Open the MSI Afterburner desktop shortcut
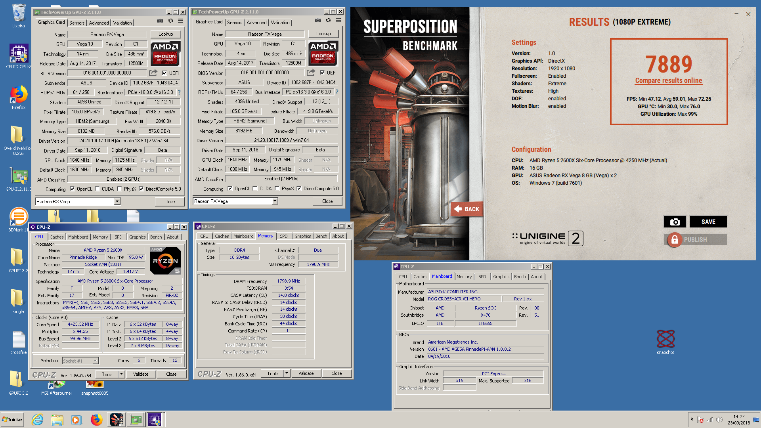 pyautogui.click(x=57, y=388)
